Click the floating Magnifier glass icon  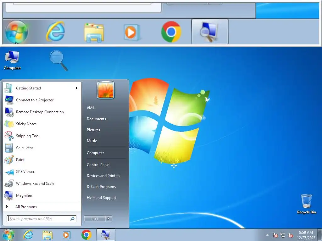tap(59, 61)
